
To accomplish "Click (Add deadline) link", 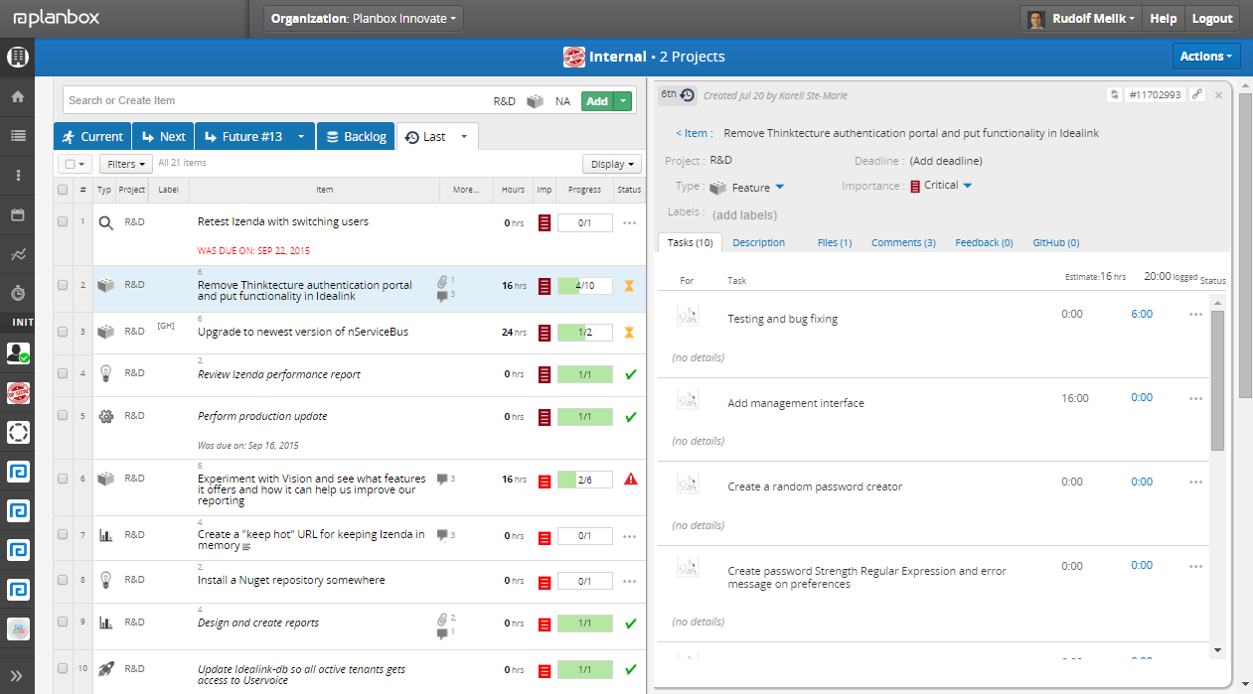I will (946, 161).
